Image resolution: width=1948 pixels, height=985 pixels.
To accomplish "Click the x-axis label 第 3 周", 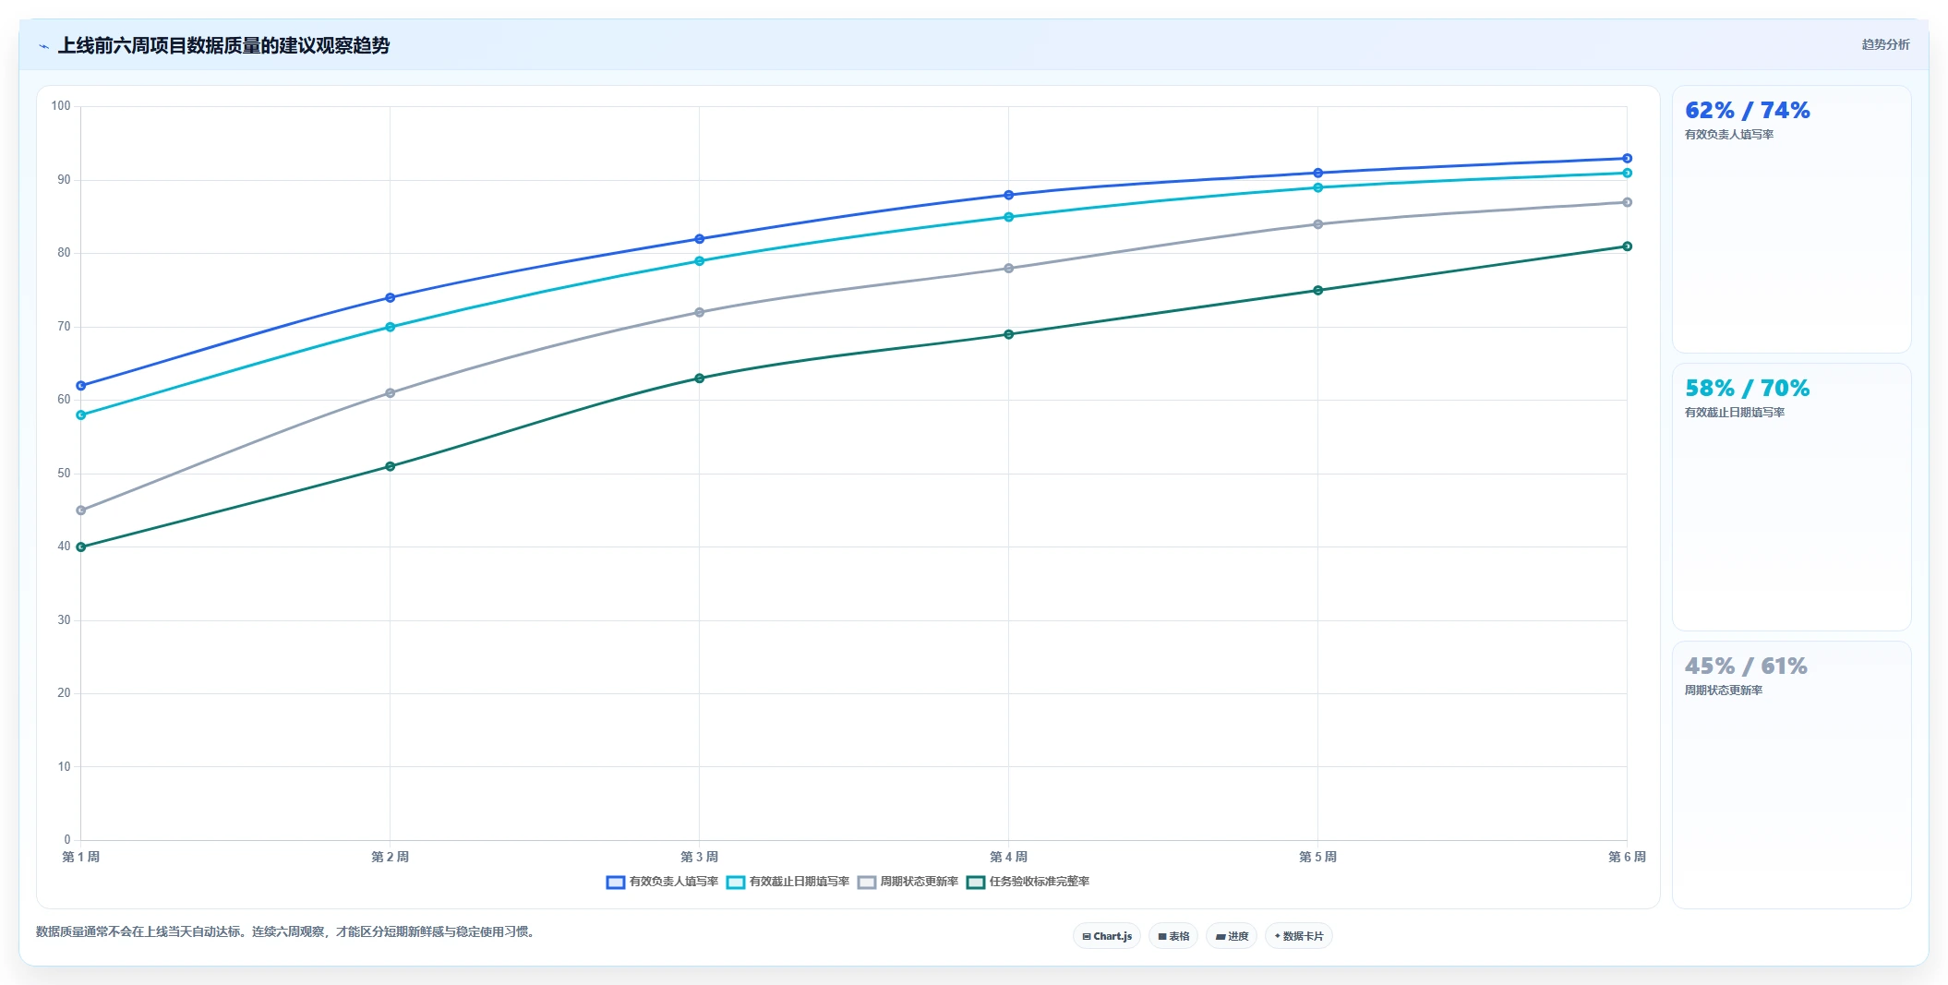I will (x=699, y=857).
